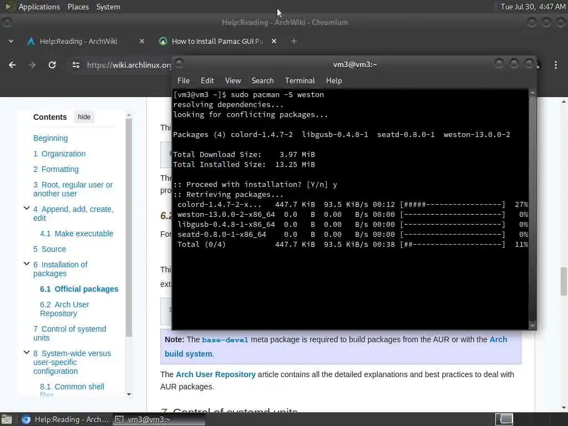Open 7 Control of systemd units link
This screenshot has height=426, width=568.
pyautogui.click(x=69, y=333)
